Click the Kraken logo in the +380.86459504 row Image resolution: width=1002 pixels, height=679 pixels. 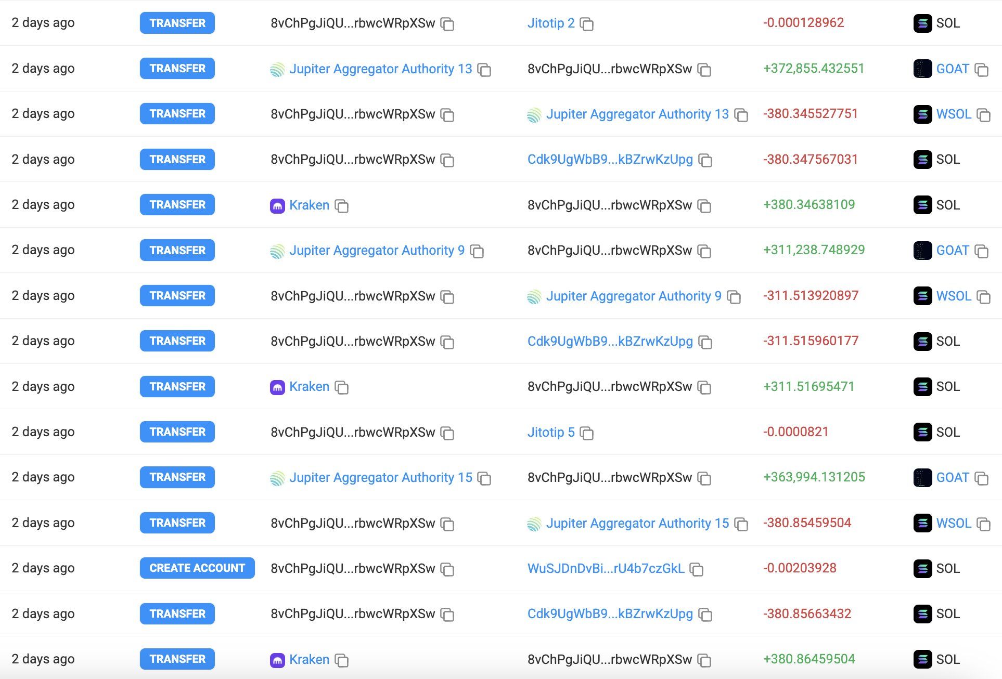point(277,660)
